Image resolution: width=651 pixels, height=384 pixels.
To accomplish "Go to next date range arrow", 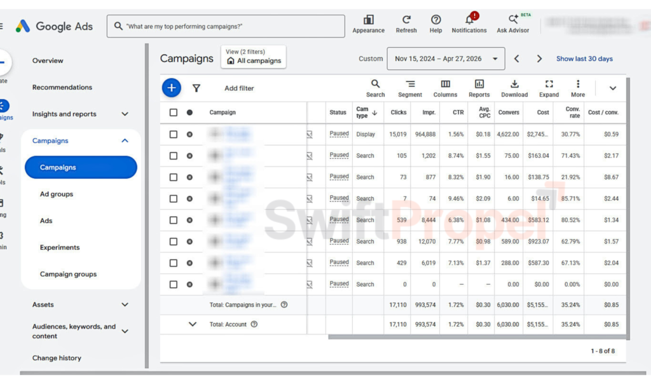I will tap(539, 59).
